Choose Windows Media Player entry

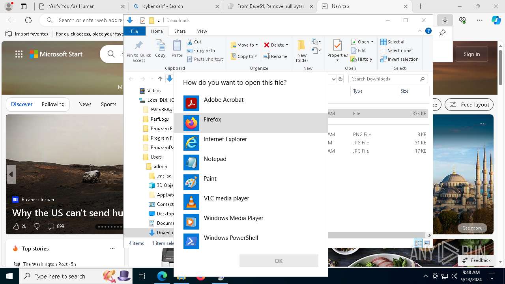(x=251, y=222)
